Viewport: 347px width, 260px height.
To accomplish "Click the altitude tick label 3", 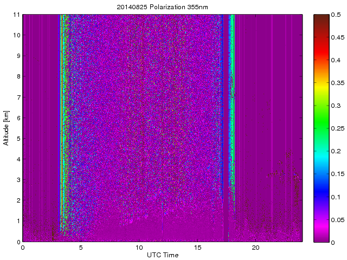I will 18,180.
